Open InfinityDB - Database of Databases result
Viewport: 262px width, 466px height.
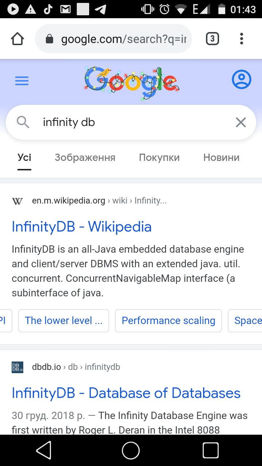coord(126,393)
